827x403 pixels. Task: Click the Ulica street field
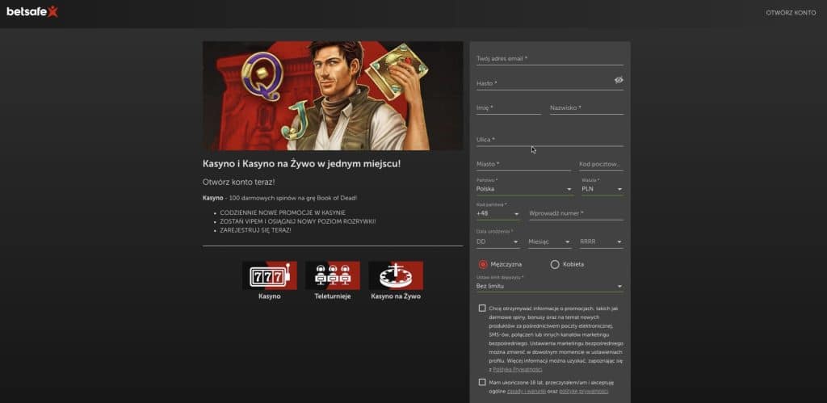point(549,140)
